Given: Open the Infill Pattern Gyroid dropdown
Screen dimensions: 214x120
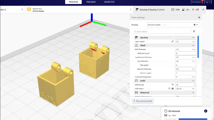Looking at the screenshot, I should (x=185, y=89).
